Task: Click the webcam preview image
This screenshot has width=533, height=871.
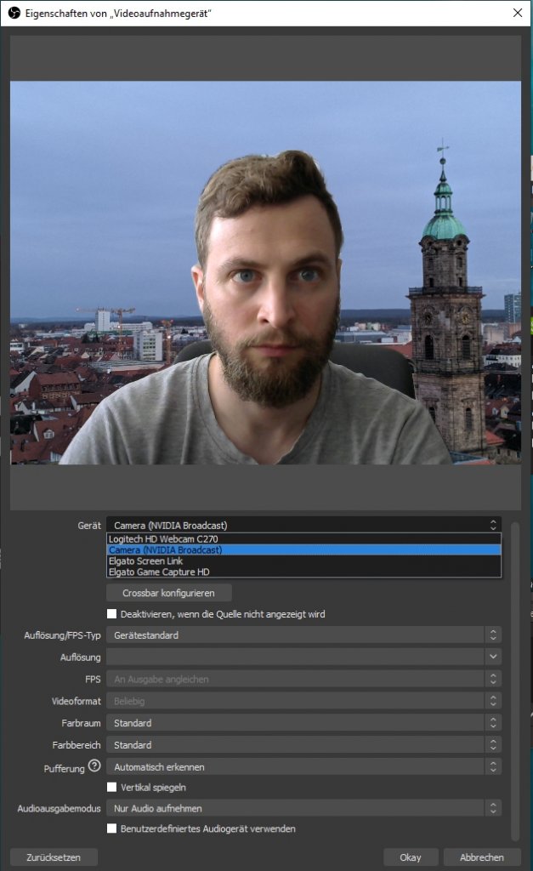Action: tap(265, 273)
